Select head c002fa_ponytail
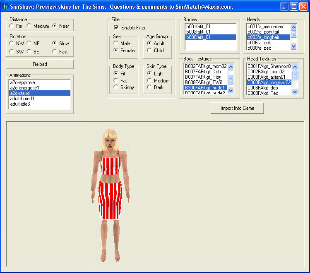 click(269, 32)
